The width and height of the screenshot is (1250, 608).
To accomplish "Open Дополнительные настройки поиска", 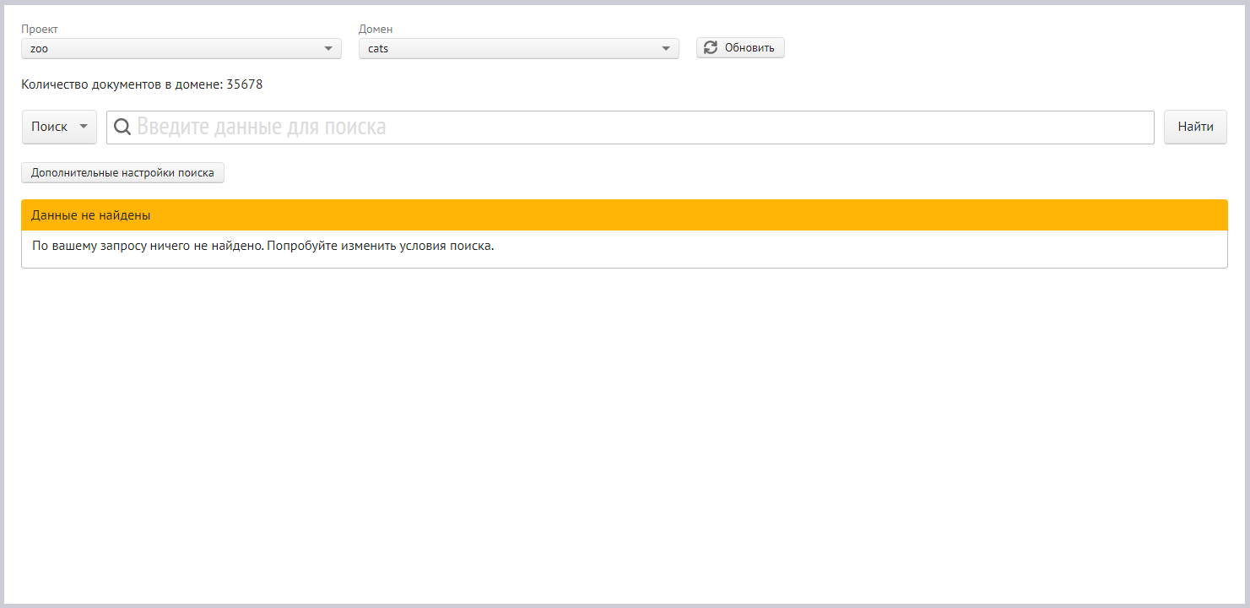I will [x=122, y=173].
